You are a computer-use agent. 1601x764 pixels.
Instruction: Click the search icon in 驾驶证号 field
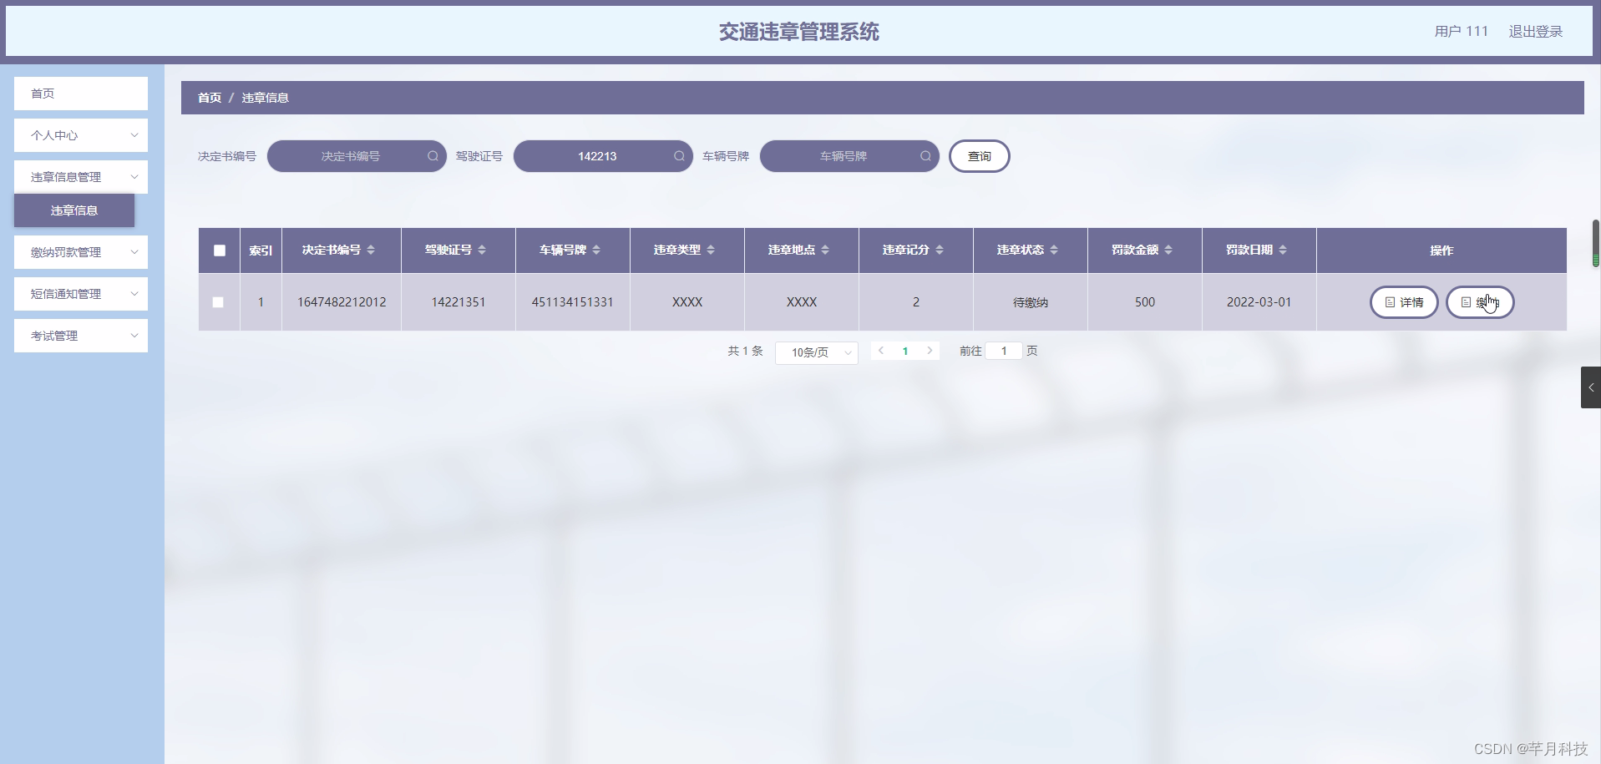click(x=680, y=156)
